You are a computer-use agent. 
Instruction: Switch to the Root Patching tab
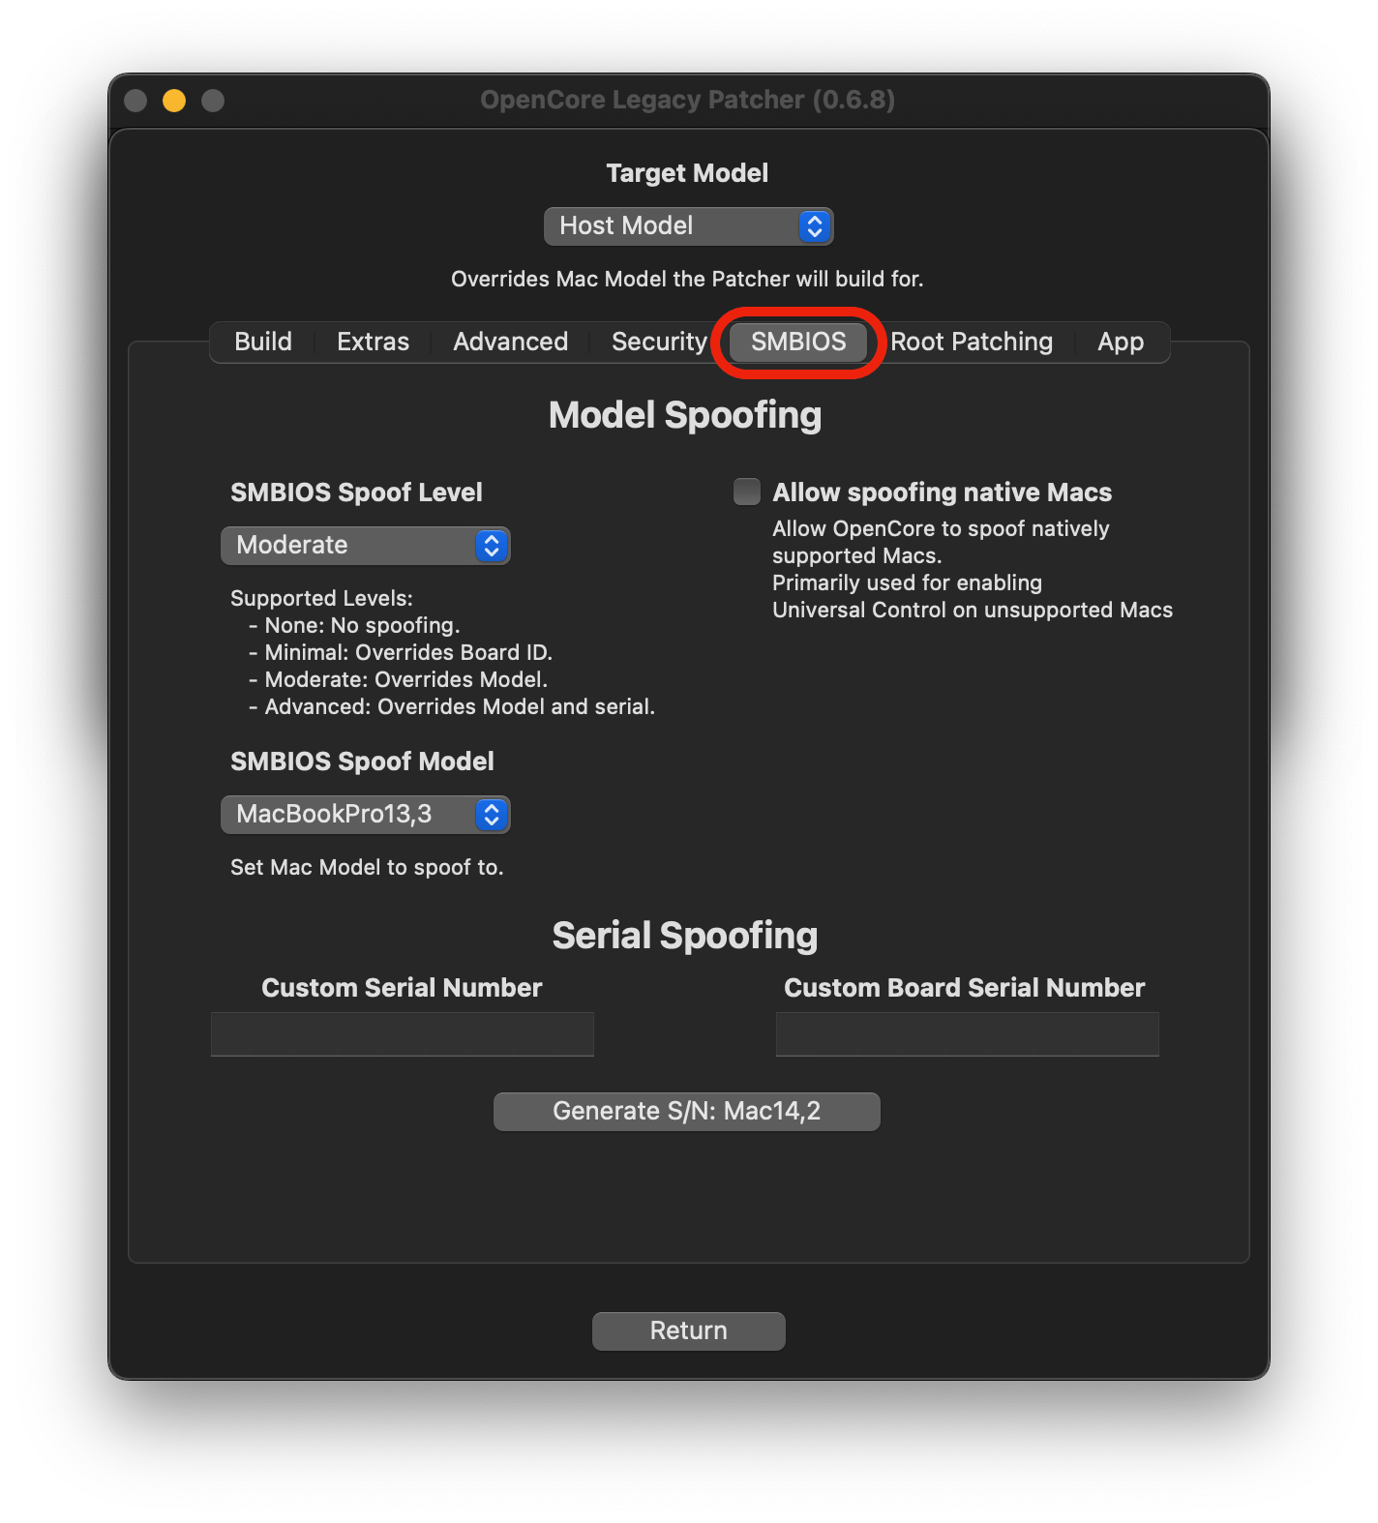point(972,343)
